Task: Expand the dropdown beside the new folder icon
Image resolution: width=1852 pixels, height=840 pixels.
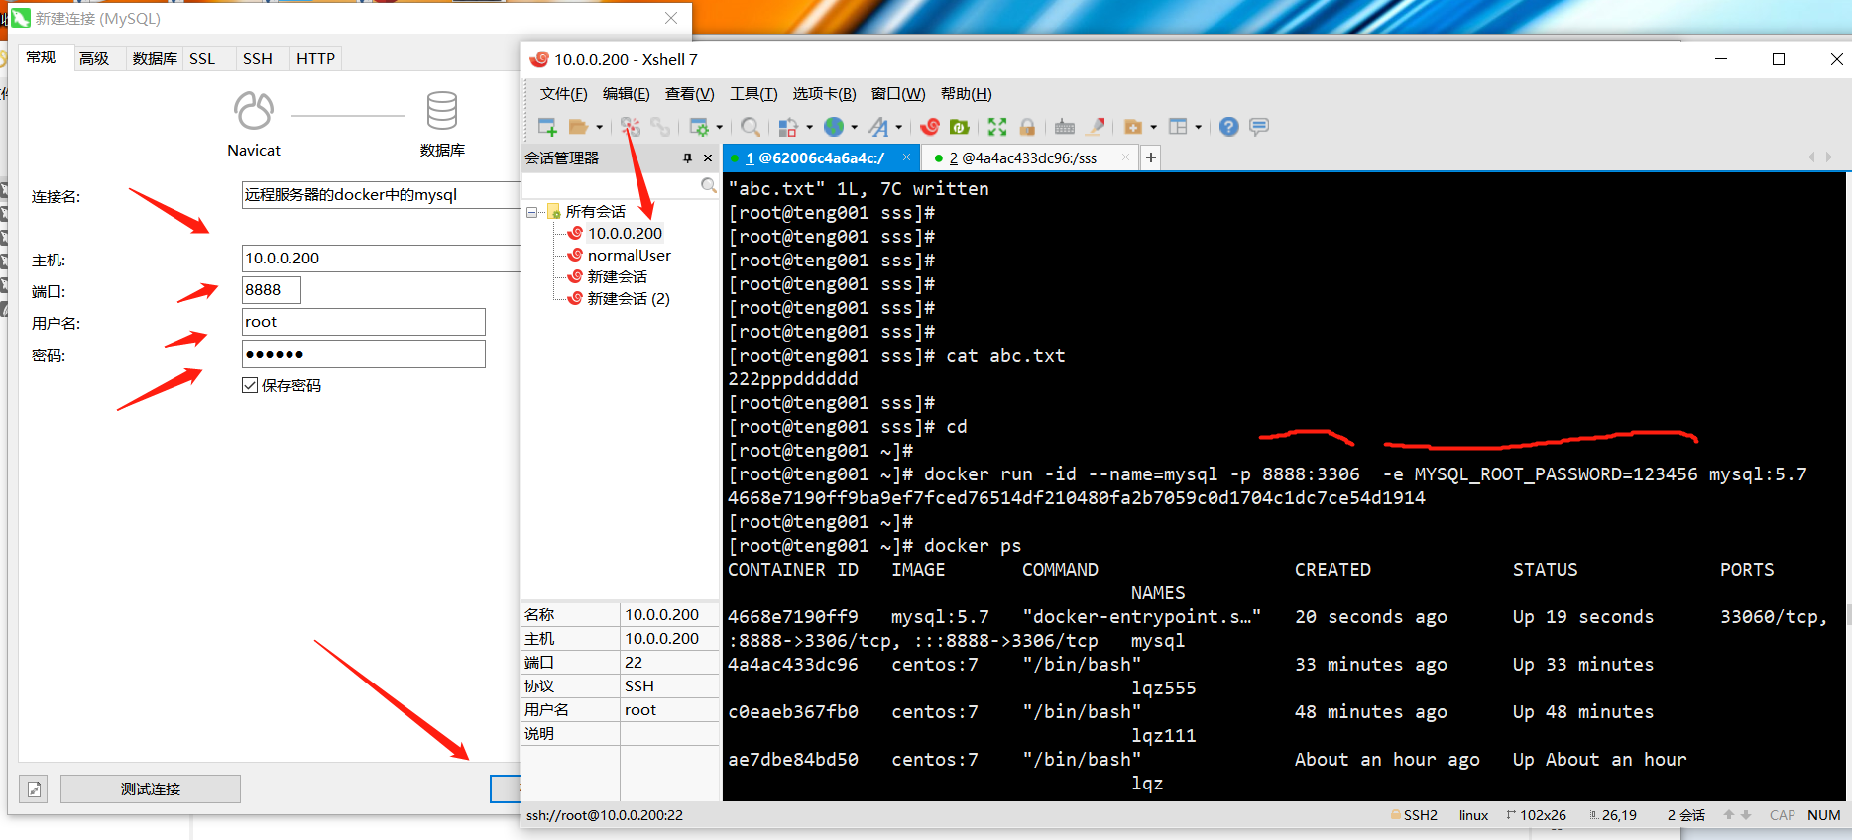Action: 1154,127
